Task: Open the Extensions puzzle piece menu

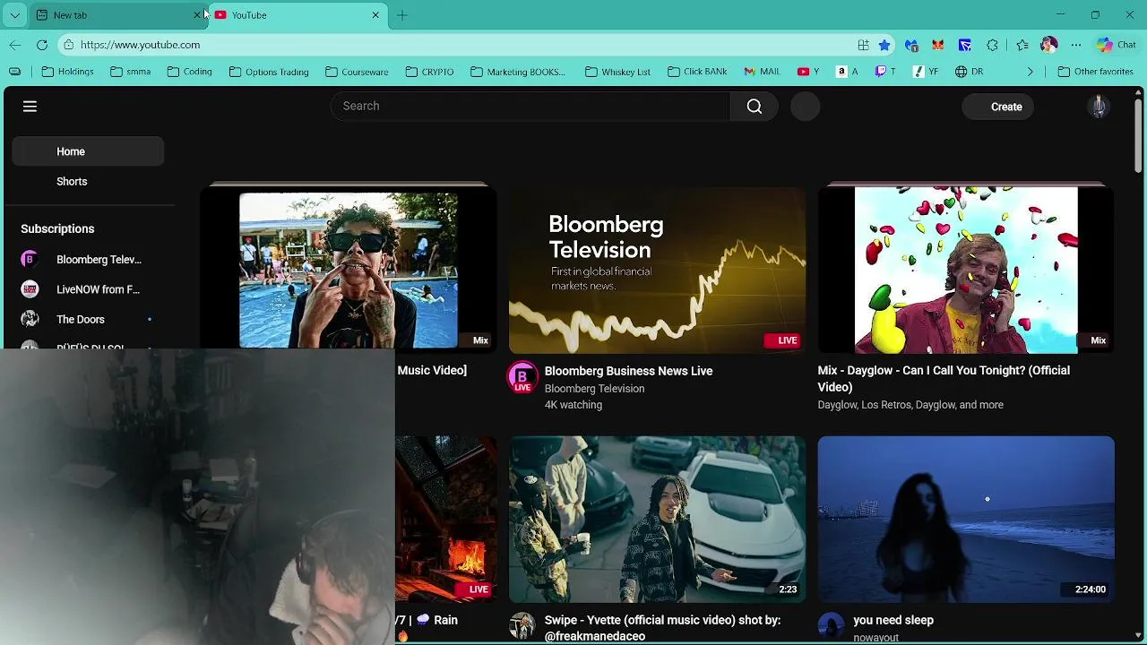Action: [992, 45]
